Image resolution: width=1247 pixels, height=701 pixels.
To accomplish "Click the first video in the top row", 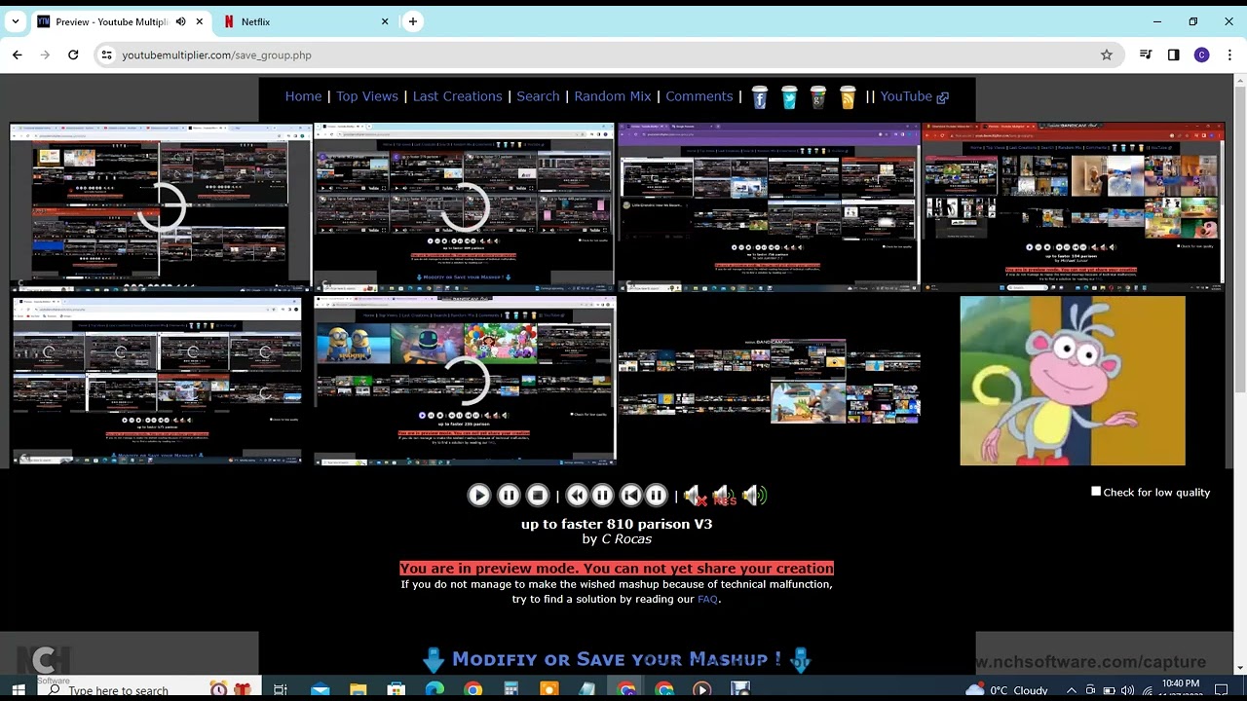I will click(161, 206).
